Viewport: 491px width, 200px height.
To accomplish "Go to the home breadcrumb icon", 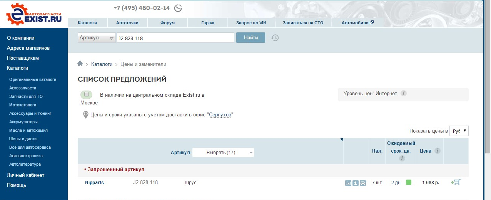I will coord(80,64).
